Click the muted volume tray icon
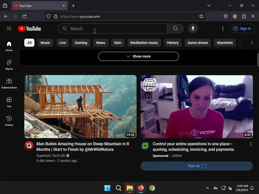 click(x=230, y=188)
